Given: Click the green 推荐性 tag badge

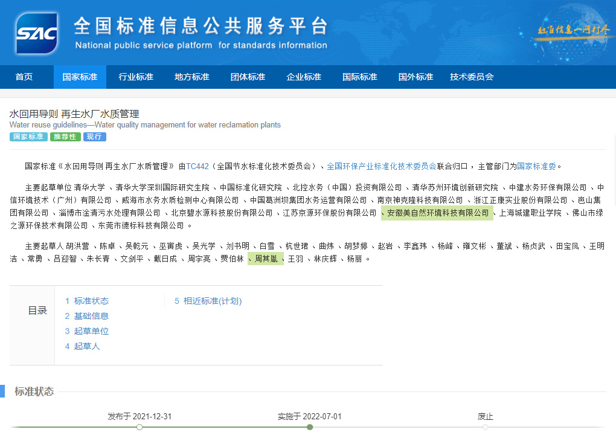Looking at the screenshot, I should [x=65, y=137].
